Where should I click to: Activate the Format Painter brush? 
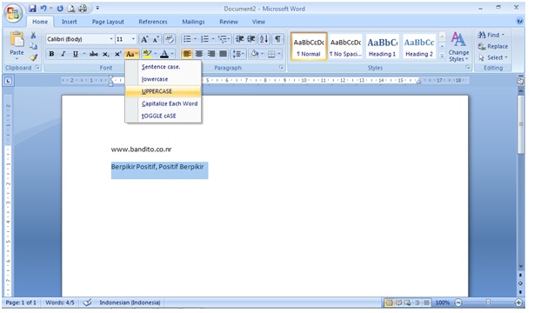tap(33, 57)
